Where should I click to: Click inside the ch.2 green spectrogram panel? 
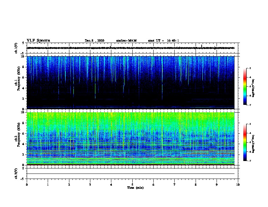pyautogui.click(x=131, y=139)
